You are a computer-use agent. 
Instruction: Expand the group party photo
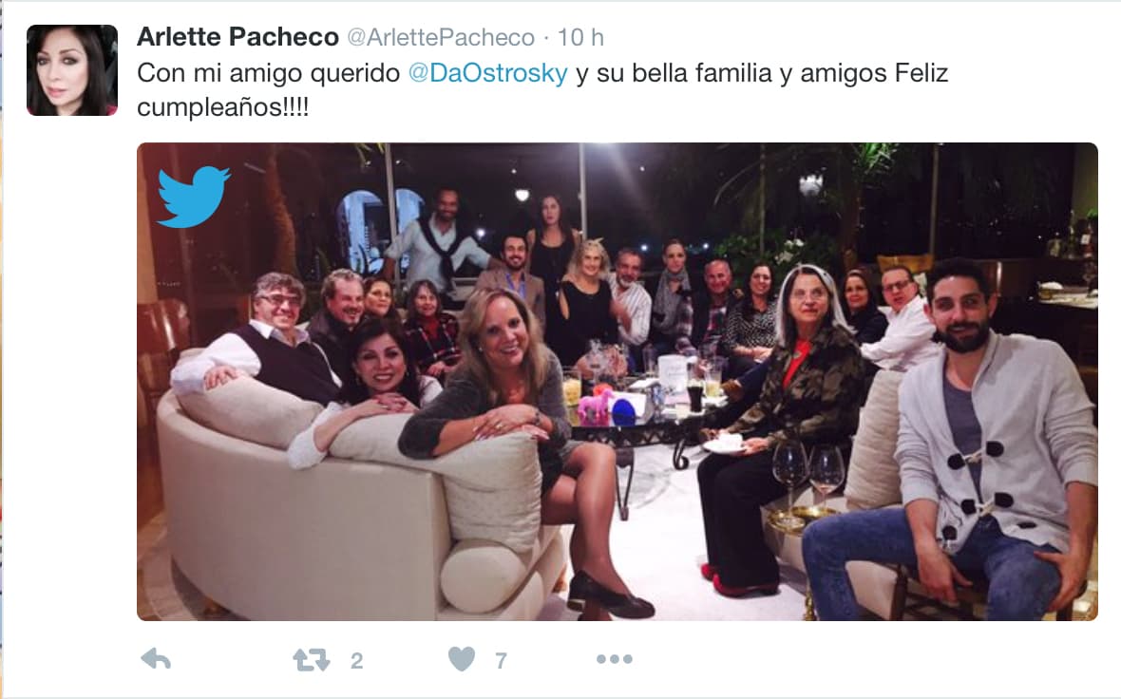click(617, 381)
